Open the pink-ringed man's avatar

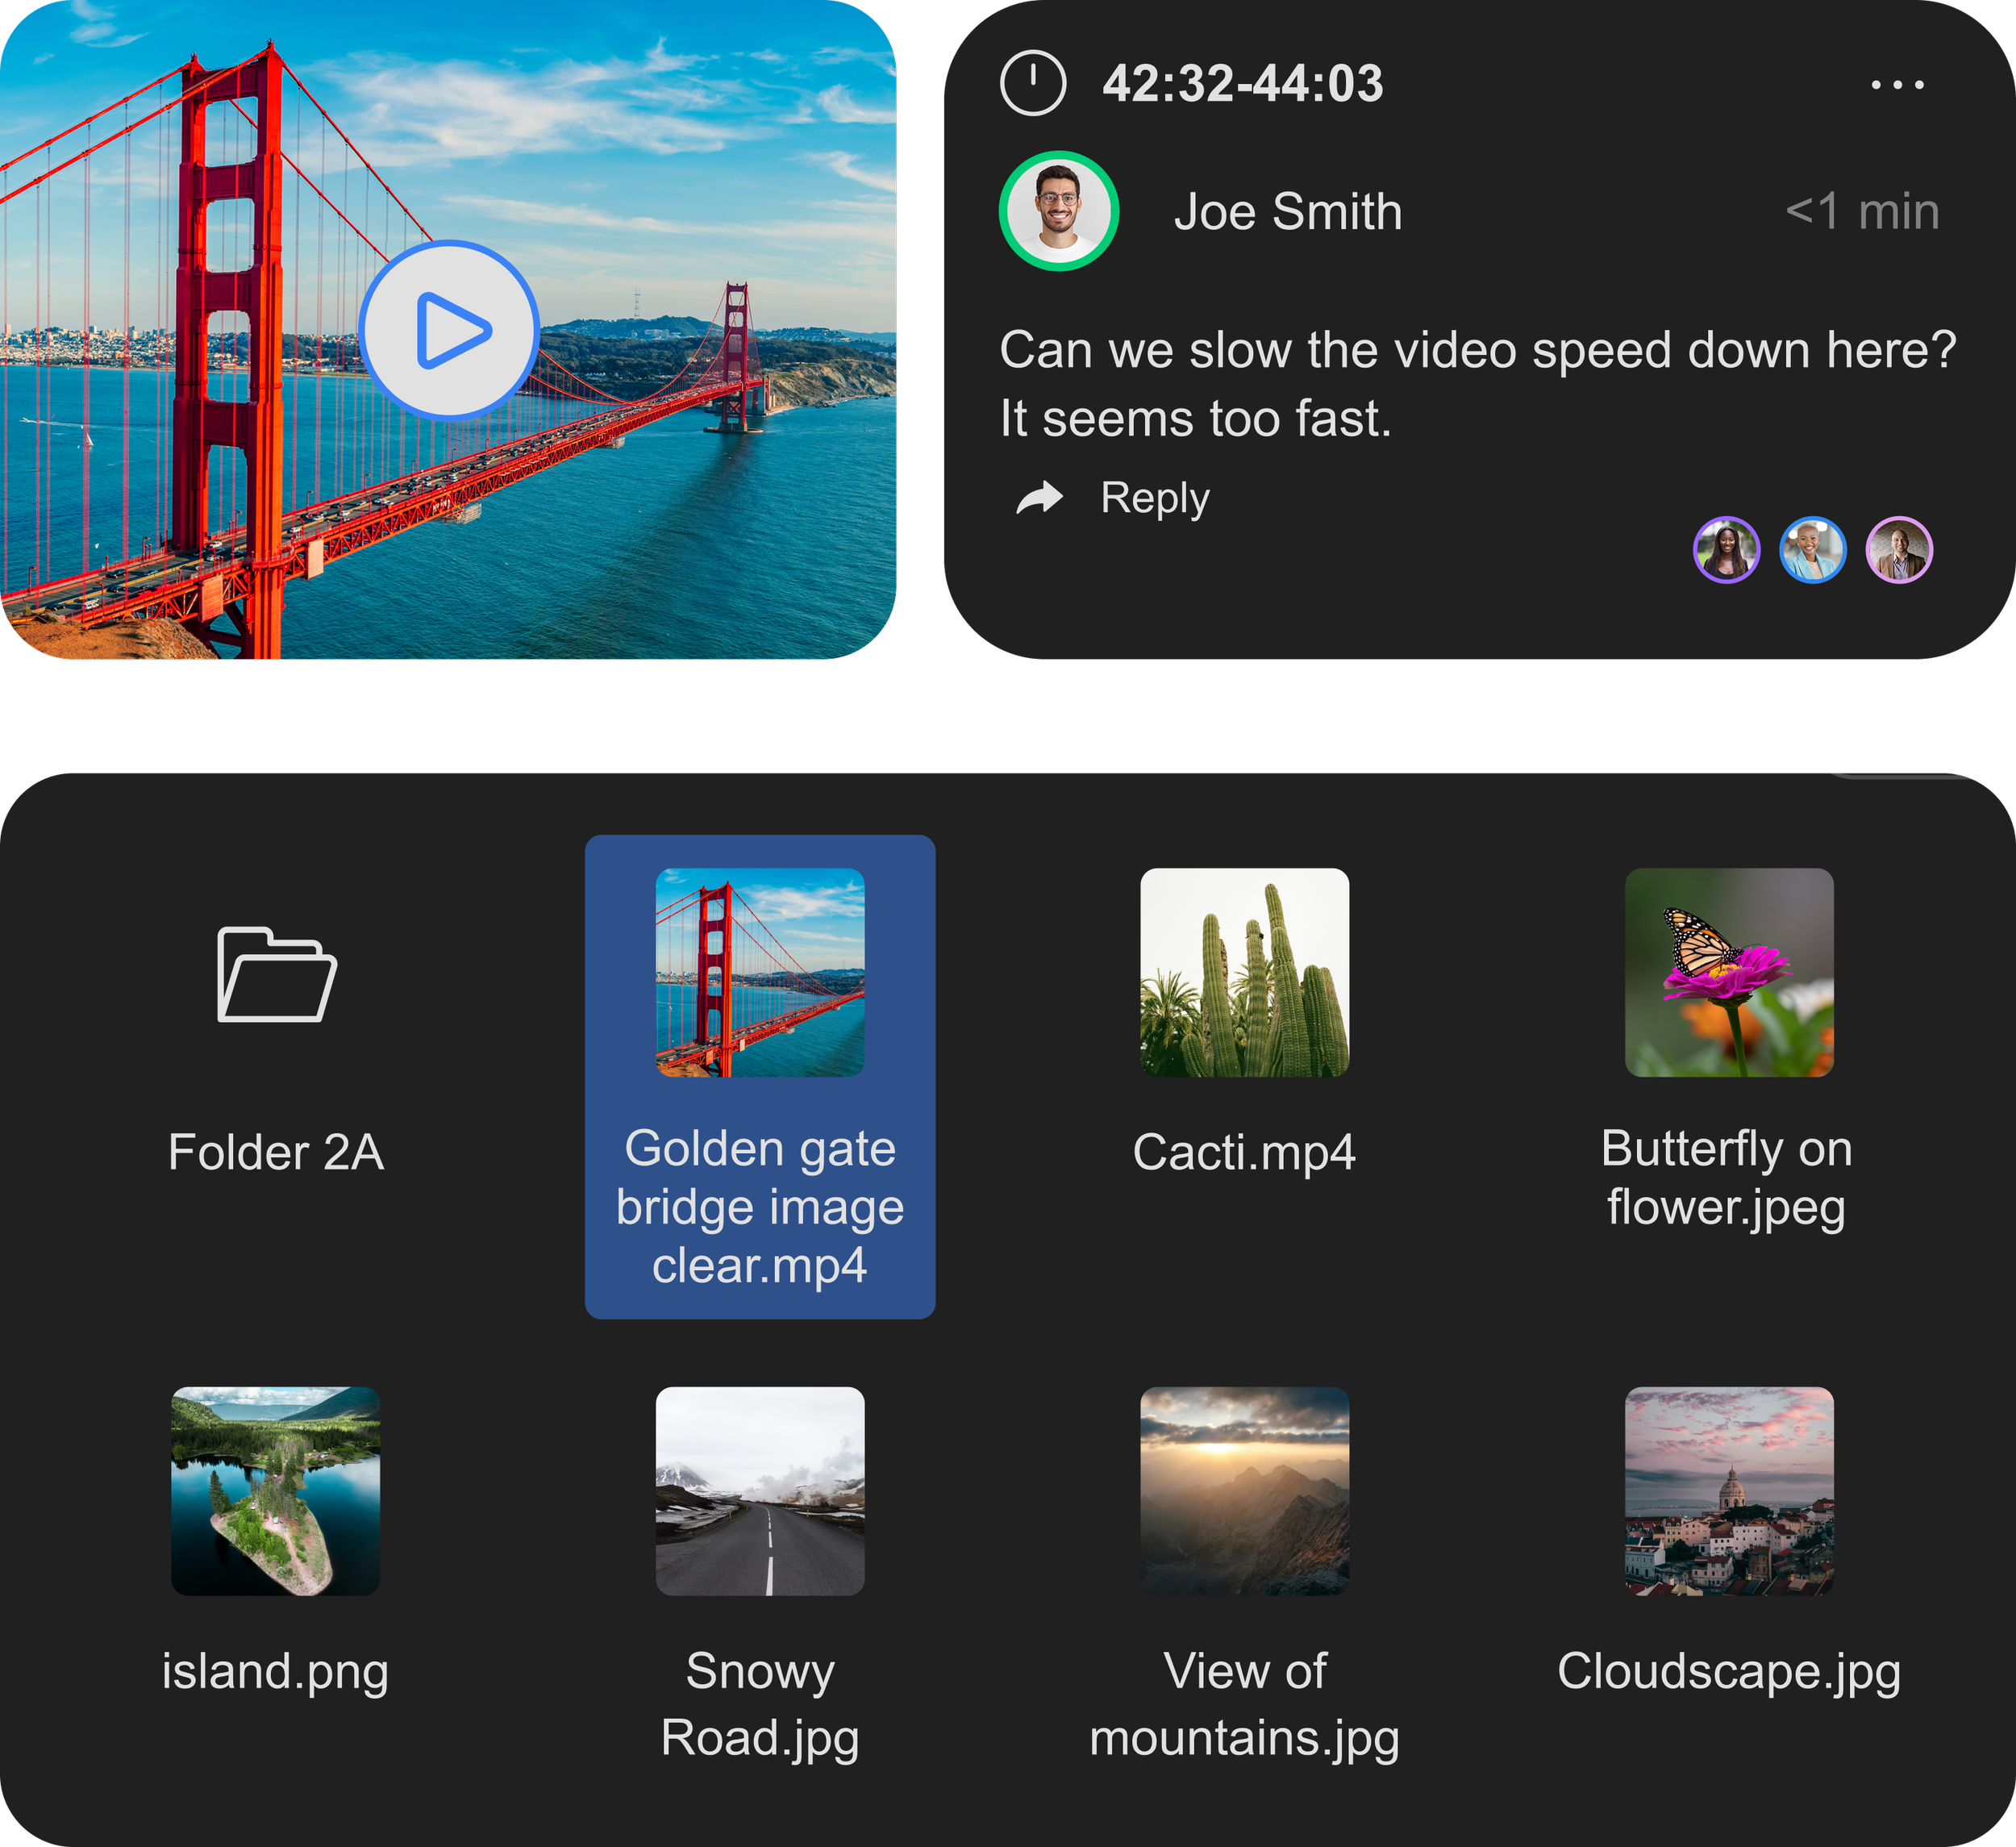coord(1898,549)
